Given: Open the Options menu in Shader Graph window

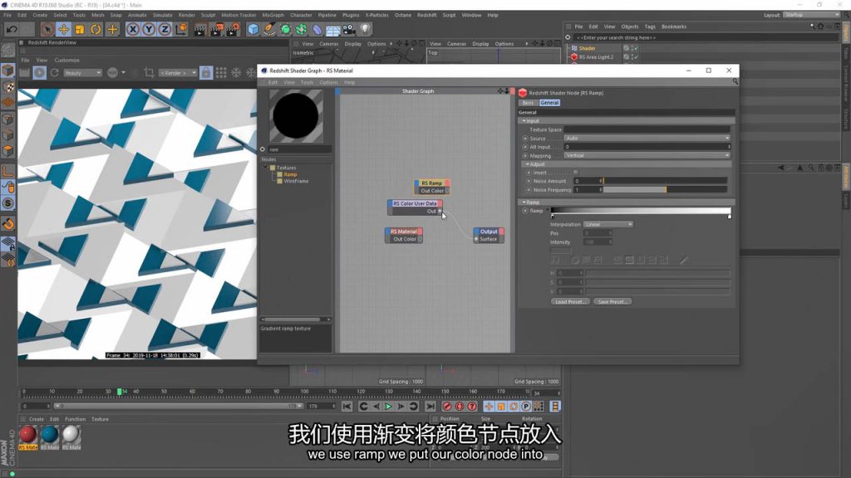Looking at the screenshot, I should (328, 82).
